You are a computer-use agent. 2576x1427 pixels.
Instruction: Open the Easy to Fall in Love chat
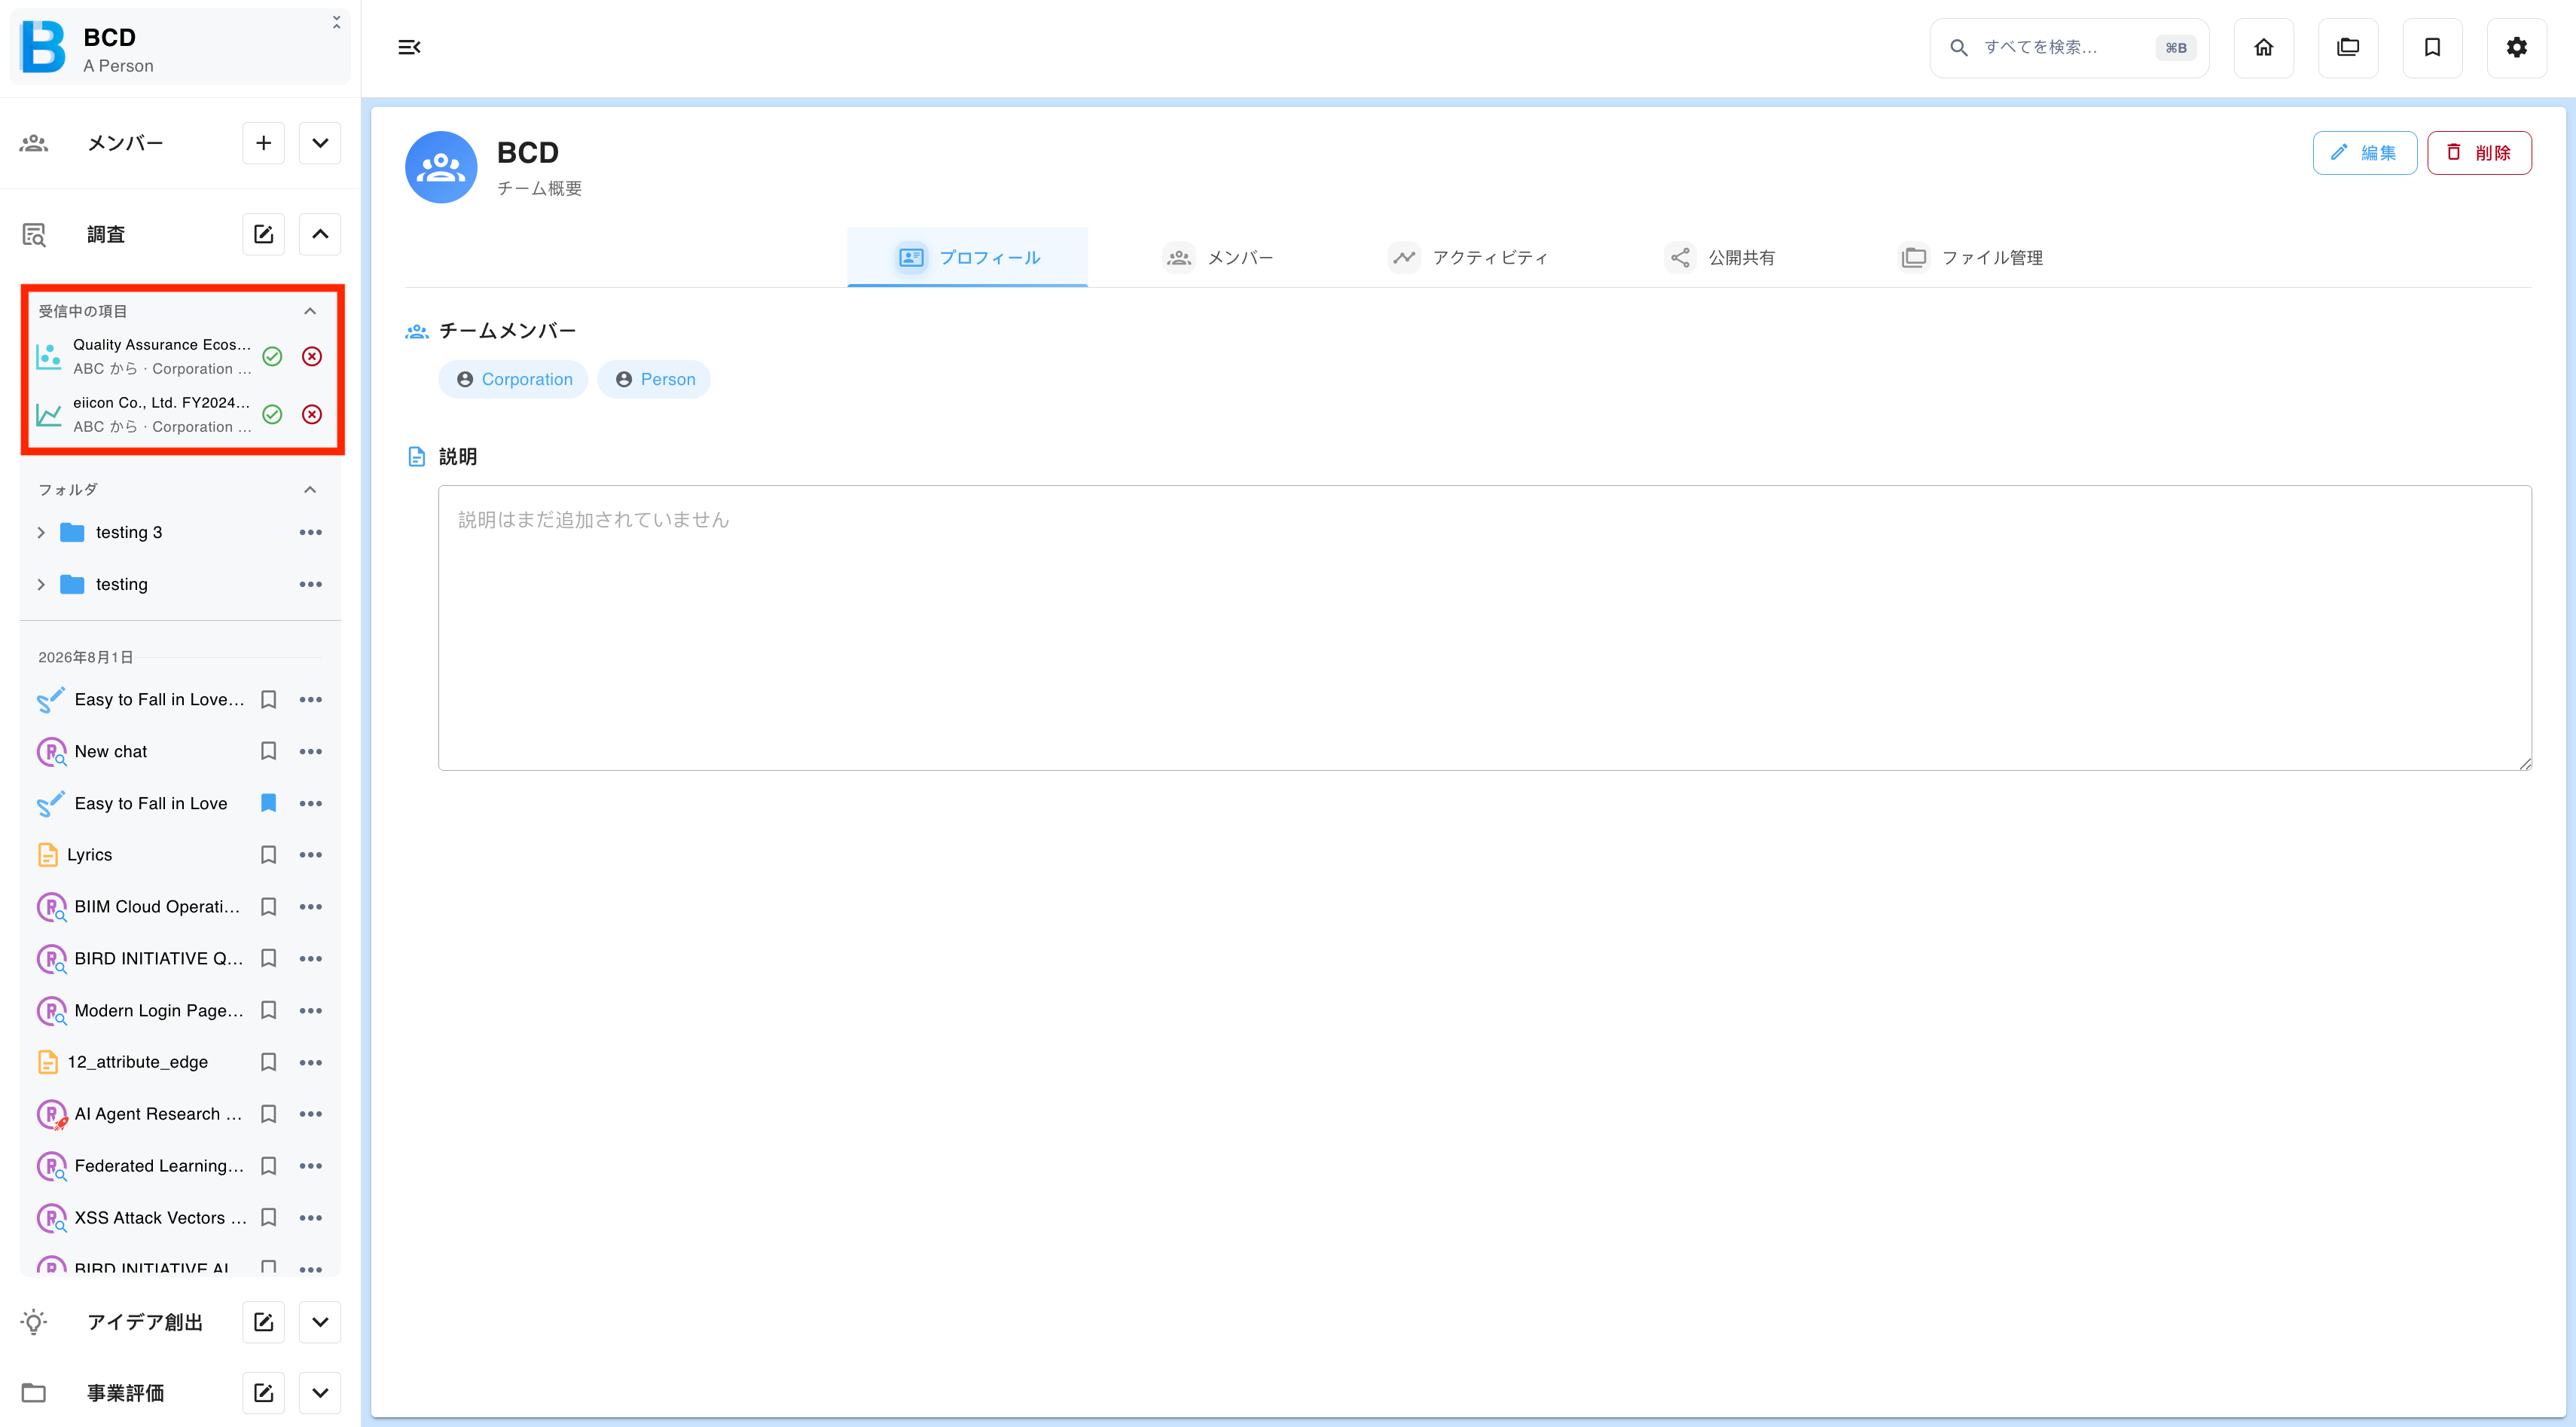(151, 803)
